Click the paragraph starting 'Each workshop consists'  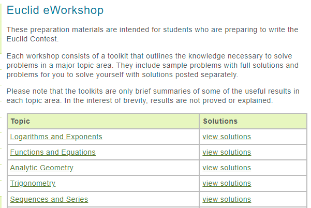[152, 65]
